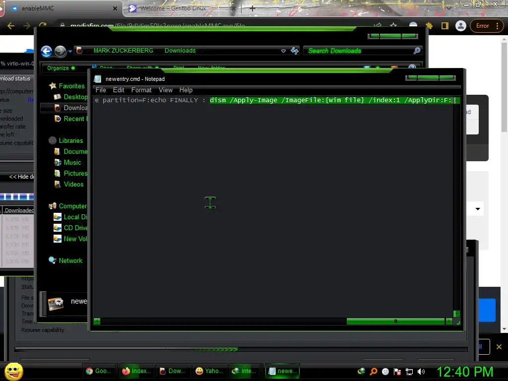Viewport: 508px width, 381px height.
Task: Switch to Google Chrome taskbar item
Action: click(x=99, y=371)
